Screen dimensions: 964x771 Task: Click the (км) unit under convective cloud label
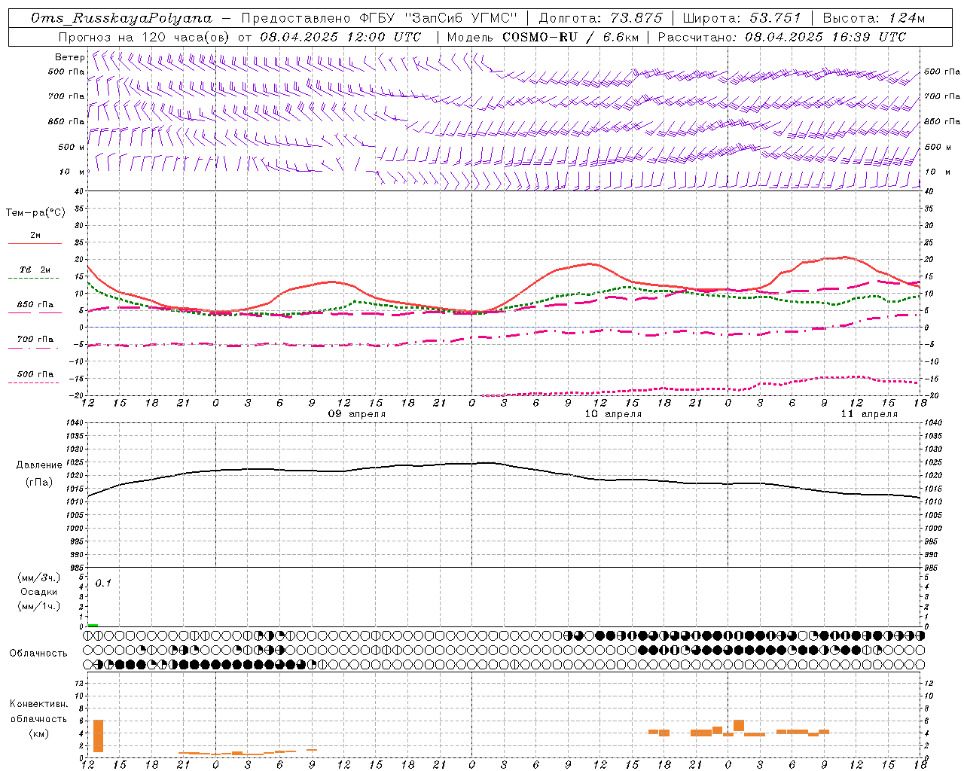click(39, 733)
